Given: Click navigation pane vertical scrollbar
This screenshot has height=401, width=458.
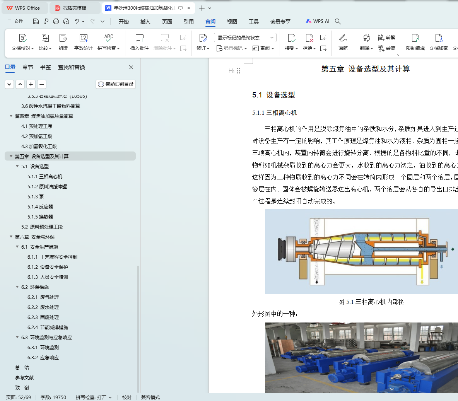Looking at the screenshot, I should 138,329.
